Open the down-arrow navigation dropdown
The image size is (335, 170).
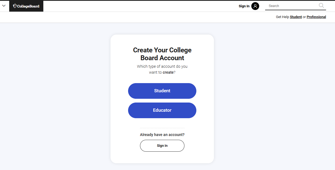point(4,5)
